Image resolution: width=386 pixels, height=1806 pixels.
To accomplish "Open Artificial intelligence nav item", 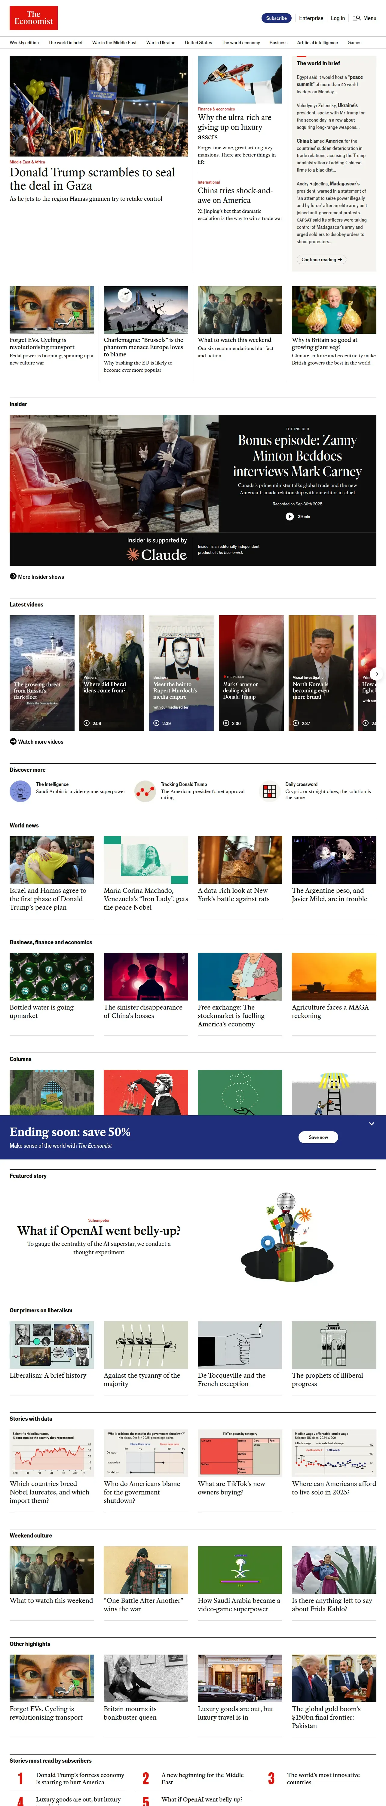I will 317,43.
